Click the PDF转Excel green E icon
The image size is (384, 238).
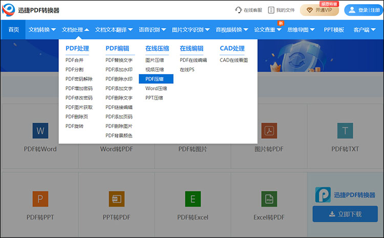pos(193,199)
